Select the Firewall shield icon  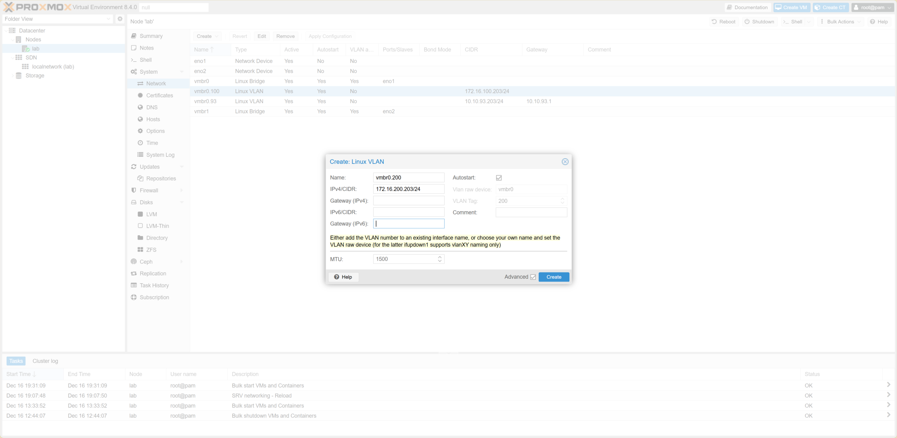133,190
